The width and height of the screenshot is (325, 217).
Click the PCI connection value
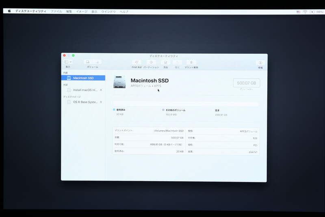(x=255, y=145)
